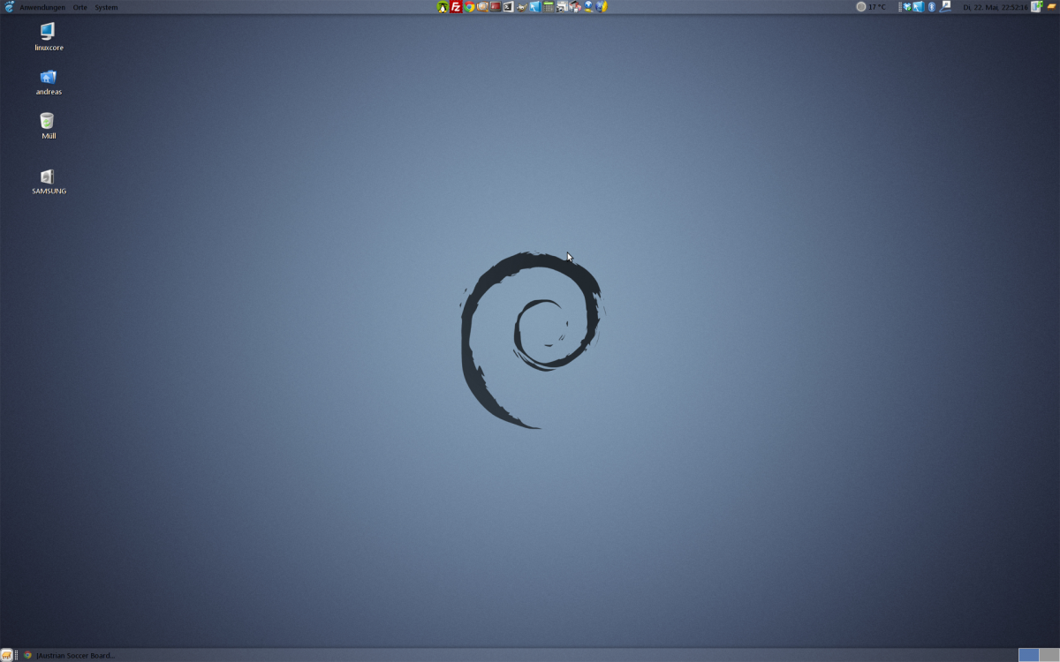Open the globe with yellow feather launcher
Viewport: 1060px width, 662px height.
tap(602, 7)
